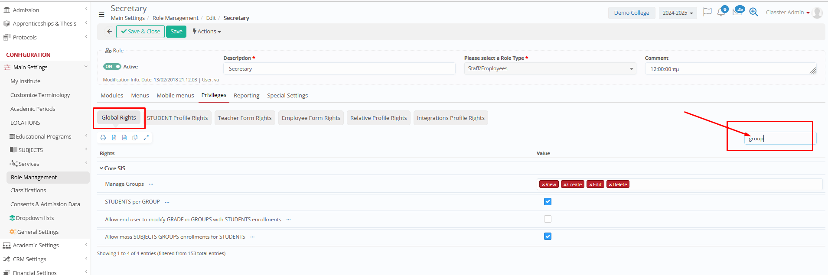Remove the Delete tag from Manage Groups
The image size is (828, 275).
610,185
